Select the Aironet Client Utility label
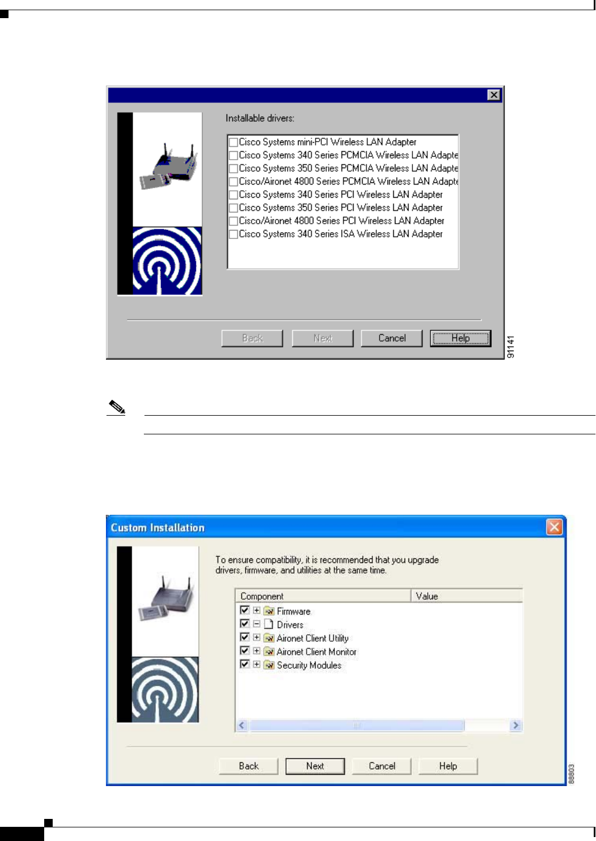The width and height of the screenshot is (596, 841). point(313,638)
